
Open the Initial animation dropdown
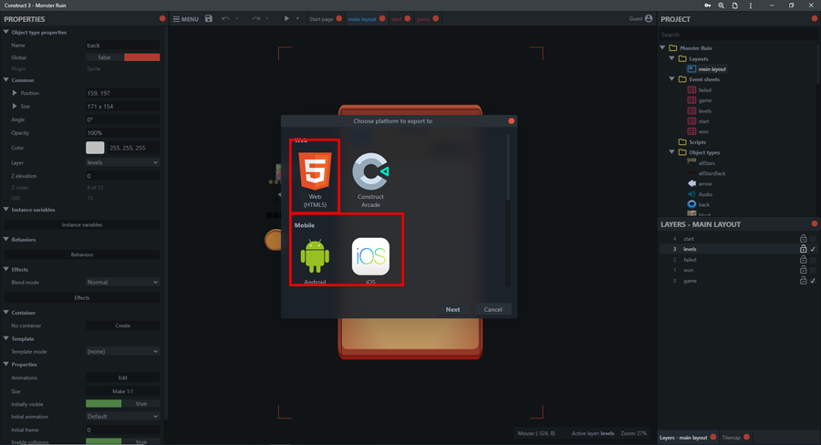(x=122, y=416)
